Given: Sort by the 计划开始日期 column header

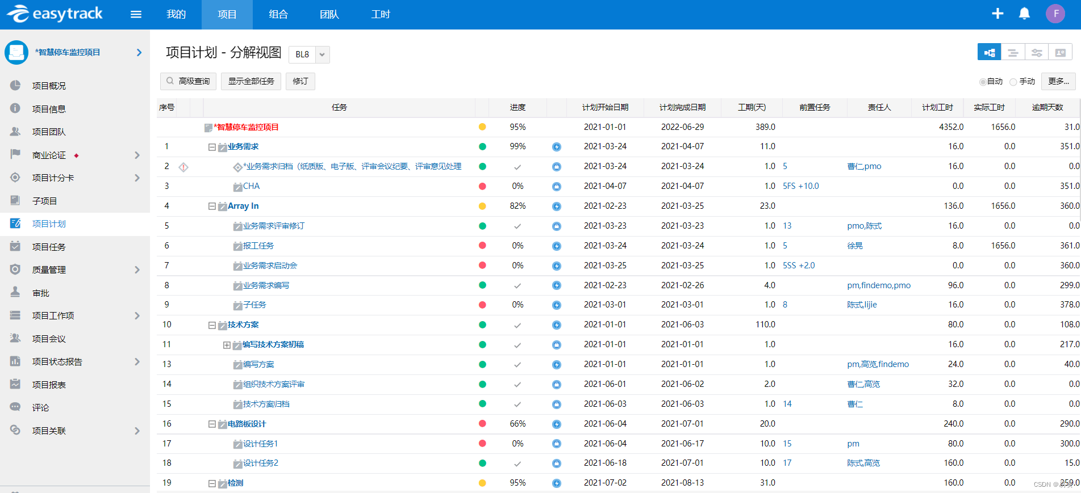Looking at the screenshot, I should click(606, 107).
